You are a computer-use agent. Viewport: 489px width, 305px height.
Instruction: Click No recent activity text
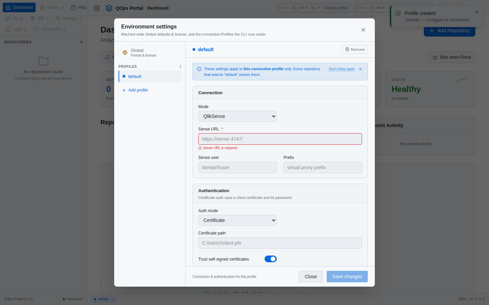pyautogui.click(x=416, y=144)
